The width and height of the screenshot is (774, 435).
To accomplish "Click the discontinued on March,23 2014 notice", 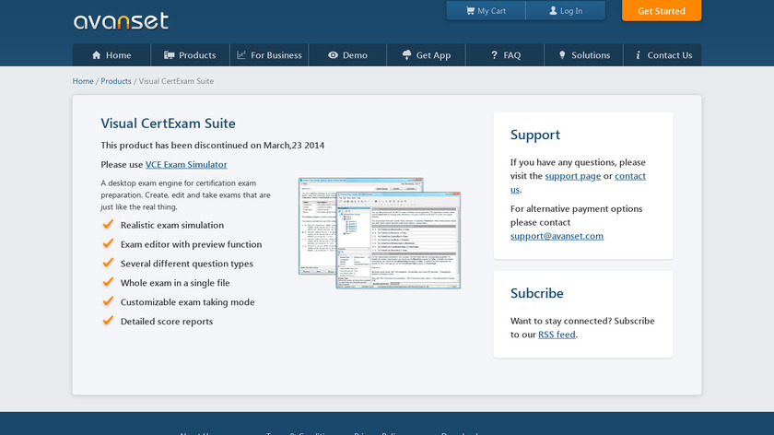I will 212,146.
